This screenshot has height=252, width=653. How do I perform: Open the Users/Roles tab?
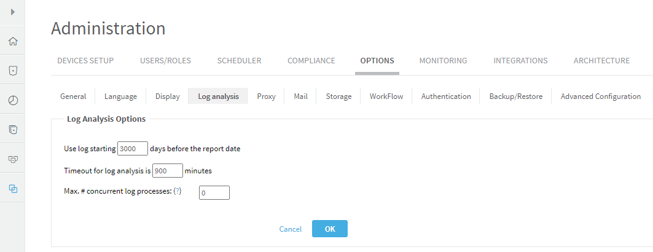point(165,61)
